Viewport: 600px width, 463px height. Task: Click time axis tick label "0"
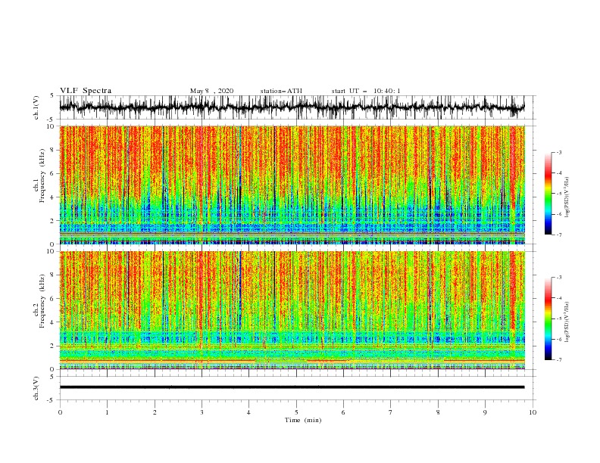tap(60, 412)
